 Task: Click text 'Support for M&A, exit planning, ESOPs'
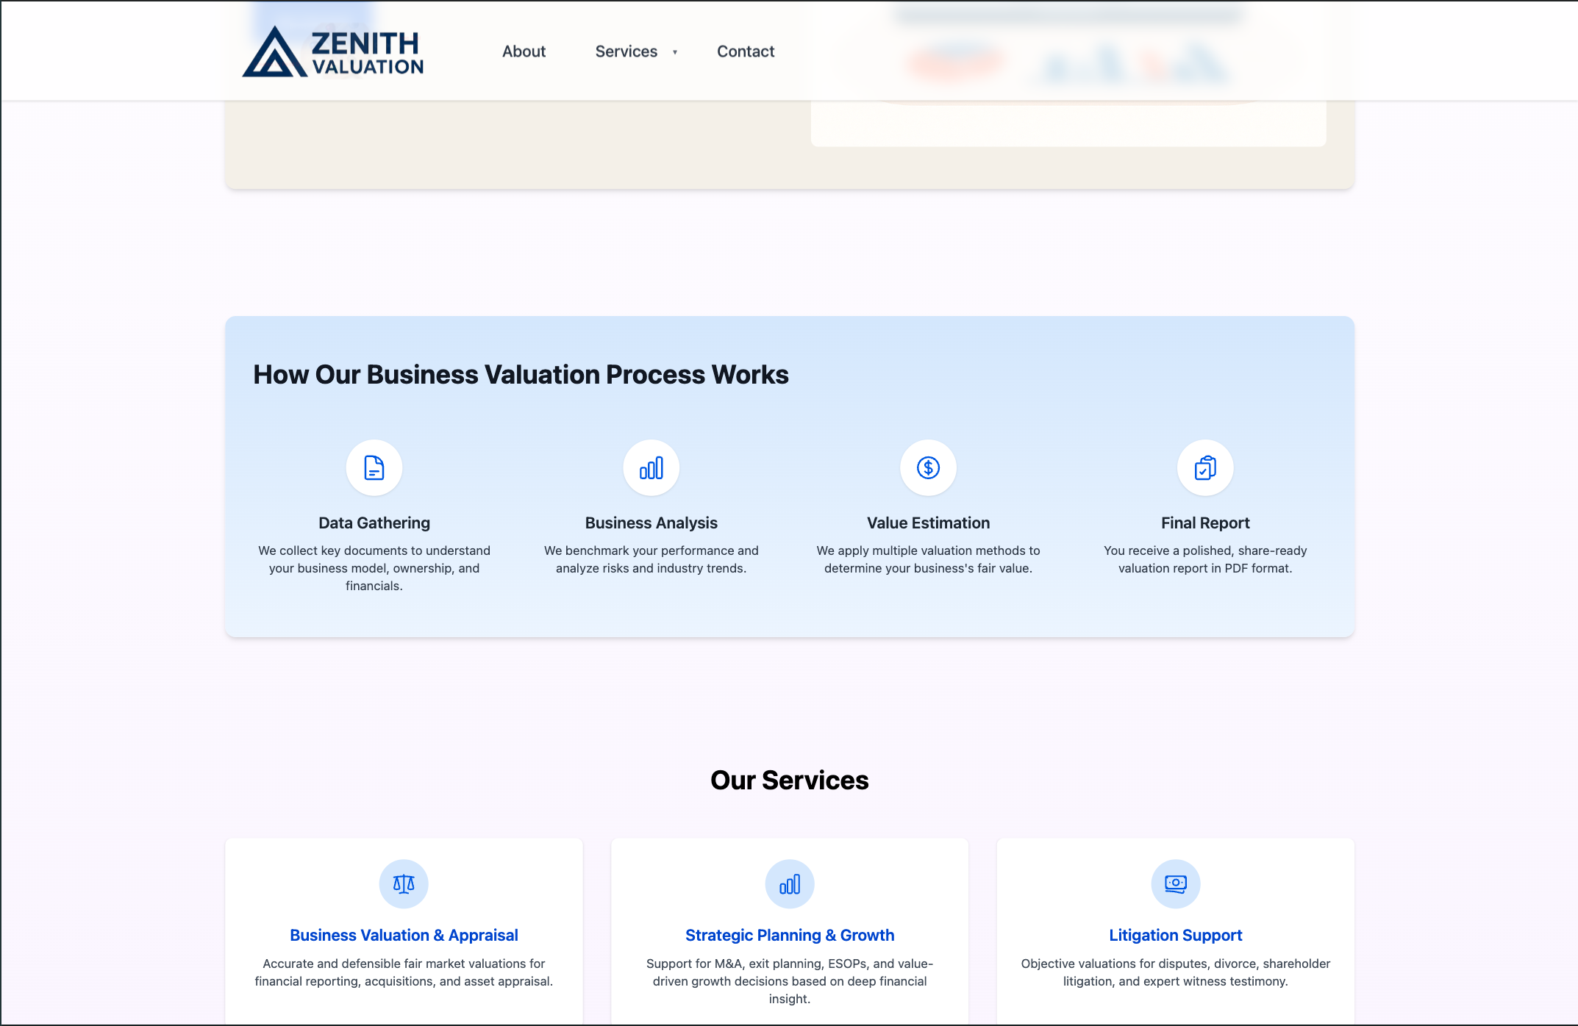(757, 964)
